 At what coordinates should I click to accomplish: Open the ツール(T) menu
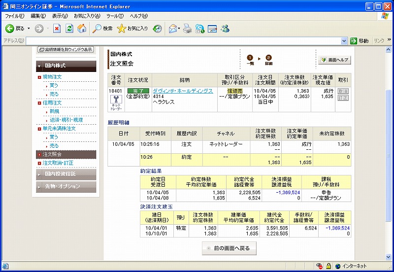(x=115, y=16)
